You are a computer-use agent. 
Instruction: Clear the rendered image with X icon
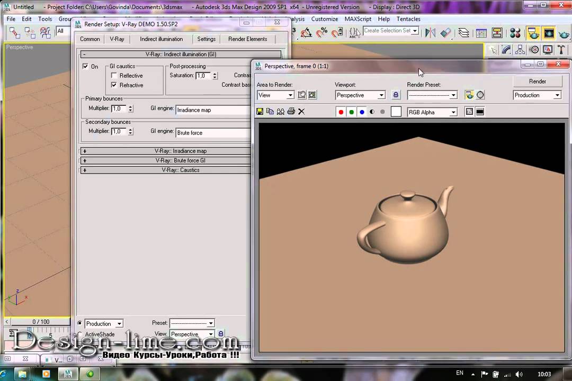click(301, 112)
